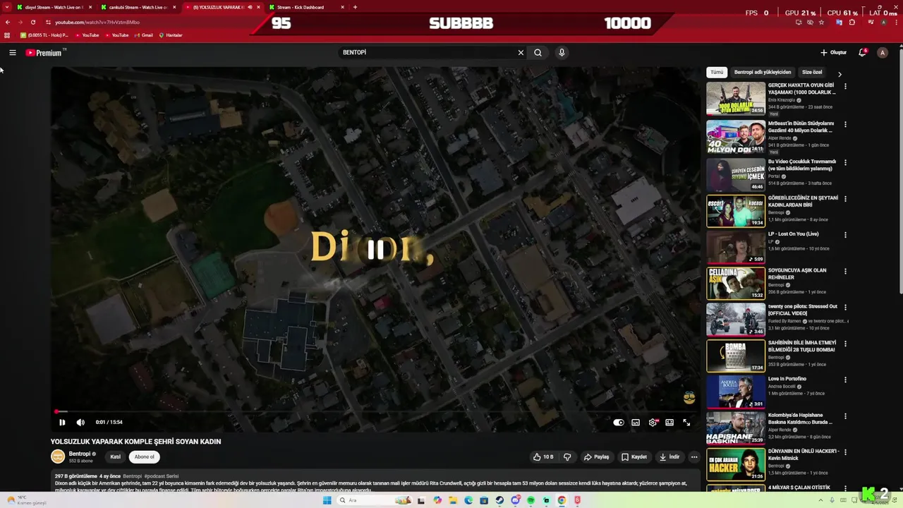Open player settings gear
This screenshot has height=508, width=903.
pos(653,422)
